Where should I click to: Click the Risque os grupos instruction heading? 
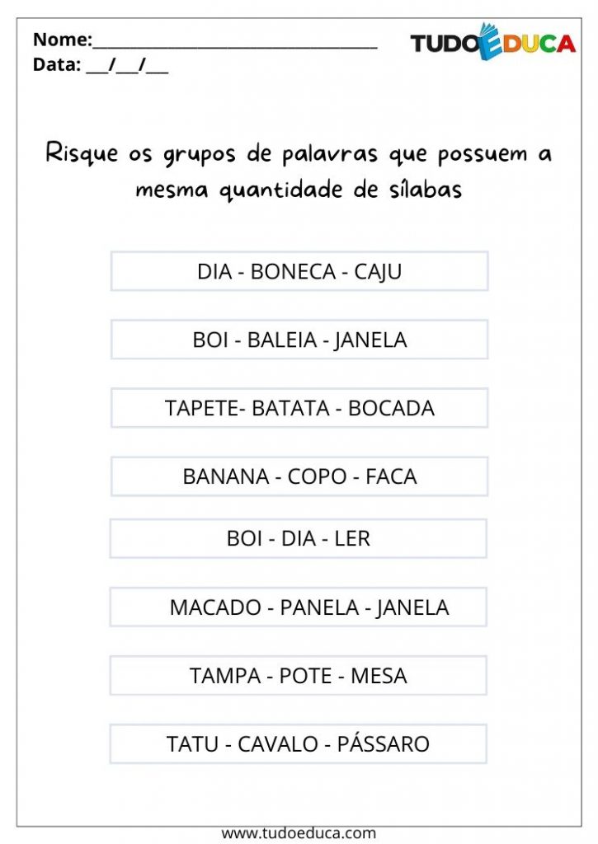point(299,171)
